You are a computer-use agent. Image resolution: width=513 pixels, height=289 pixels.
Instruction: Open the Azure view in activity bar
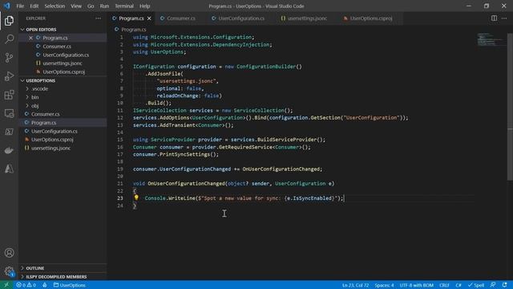pyautogui.click(x=9, y=169)
